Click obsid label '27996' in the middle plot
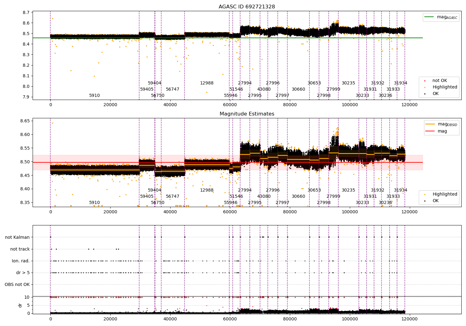This screenshot has height=326, width=466. (273, 190)
